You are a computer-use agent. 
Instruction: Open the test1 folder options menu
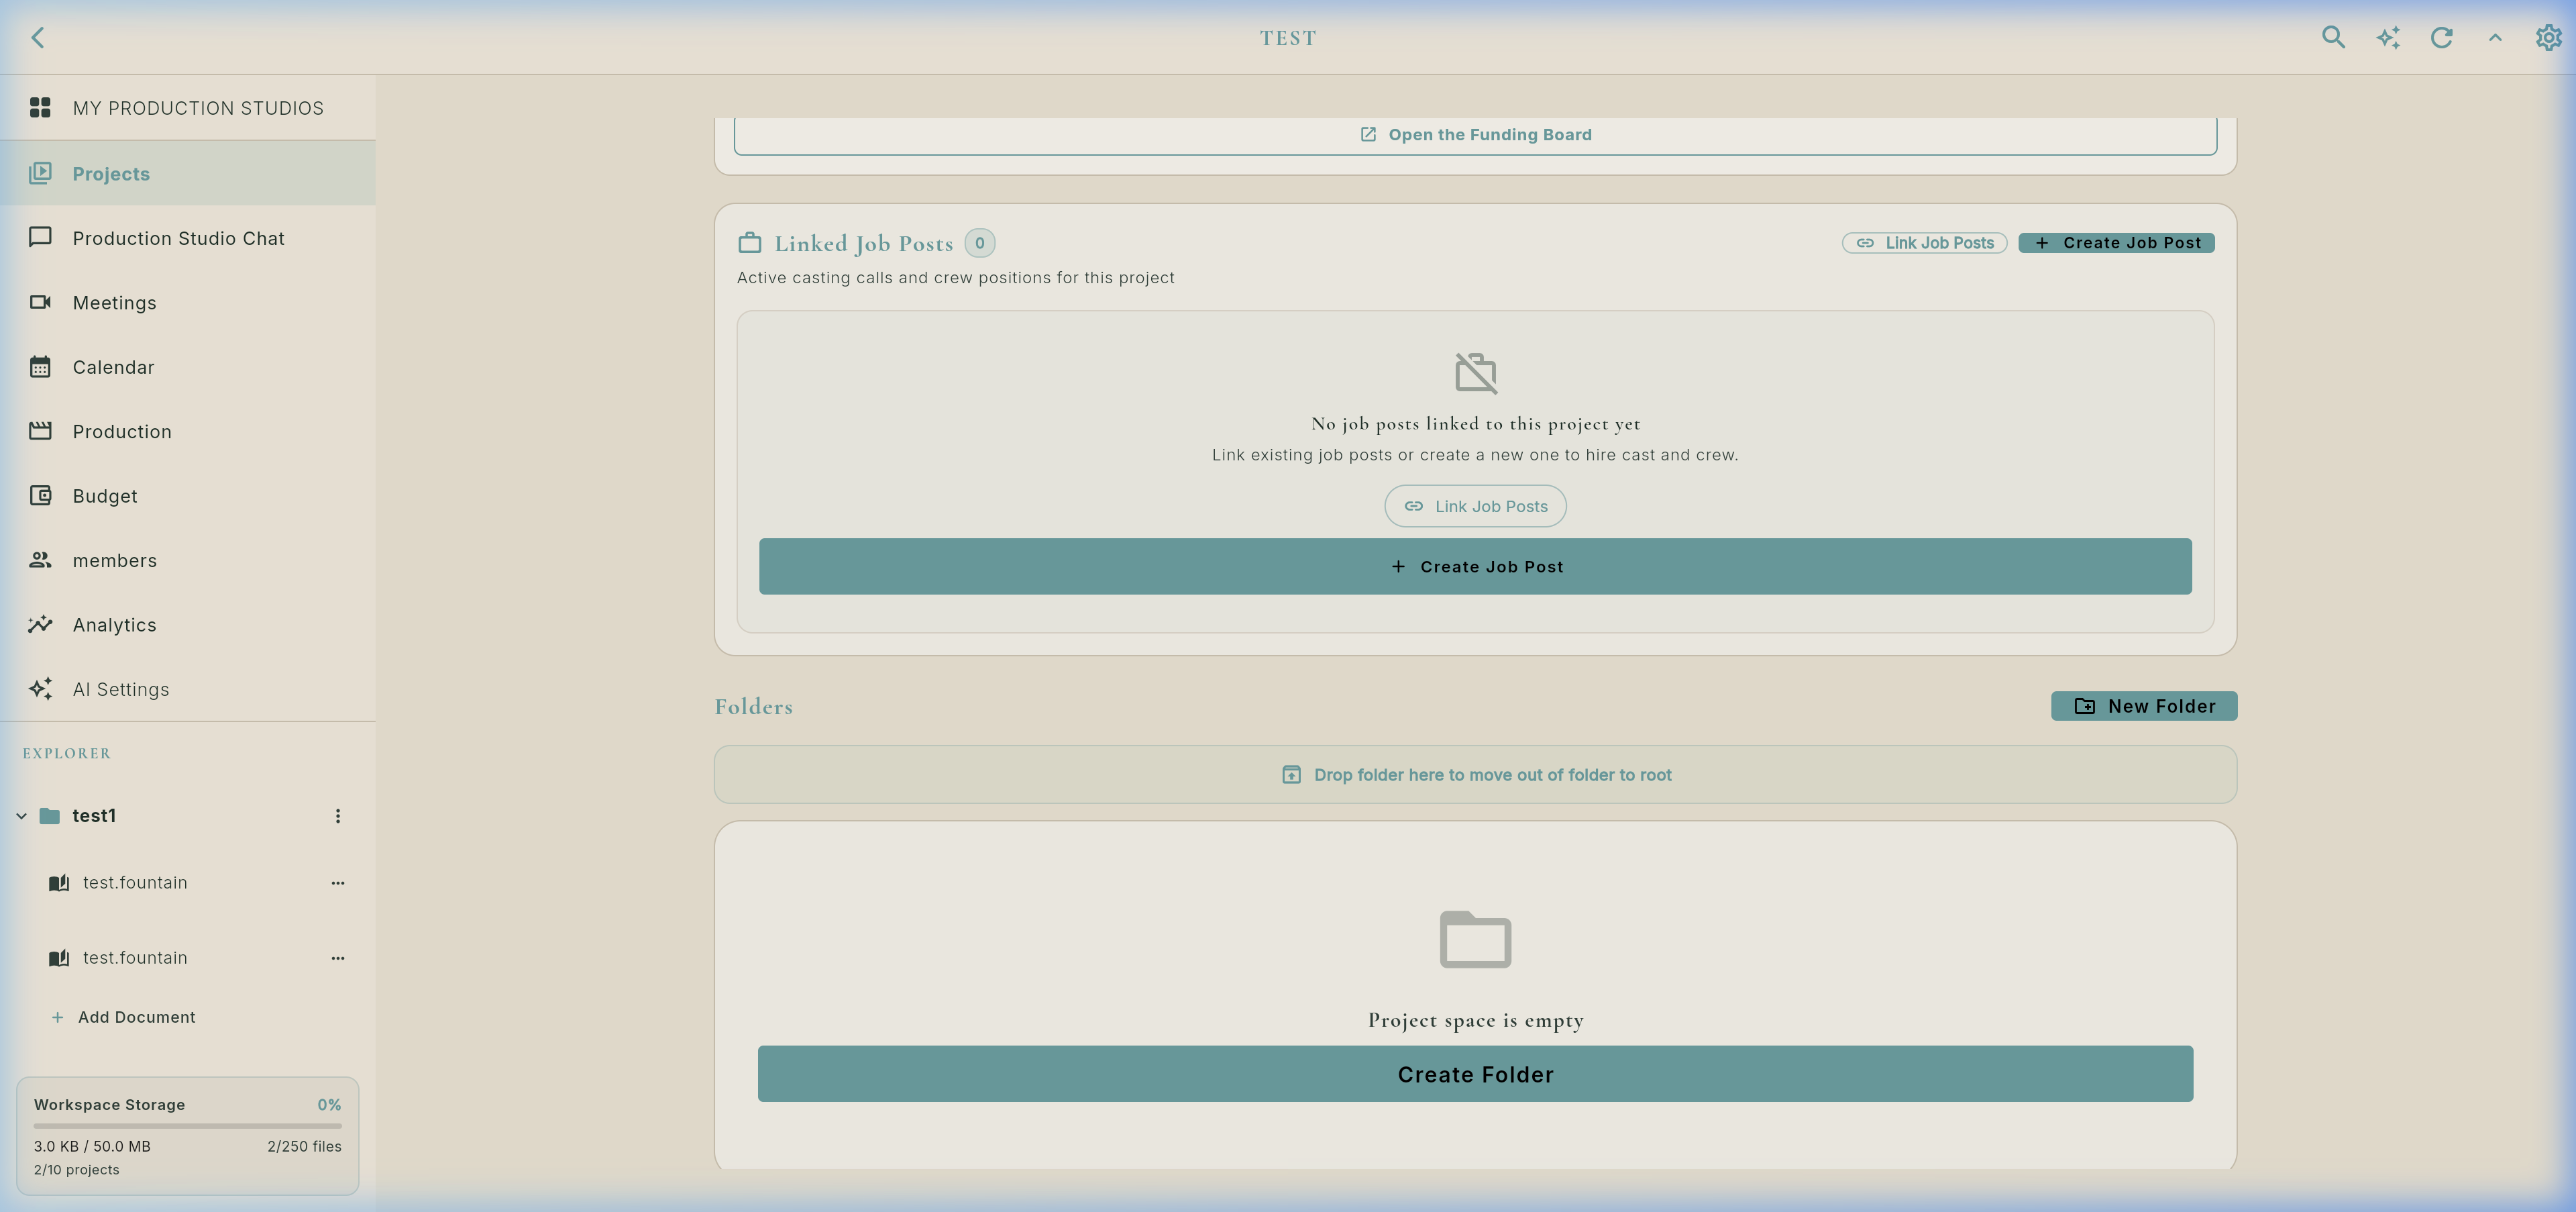tap(338, 816)
